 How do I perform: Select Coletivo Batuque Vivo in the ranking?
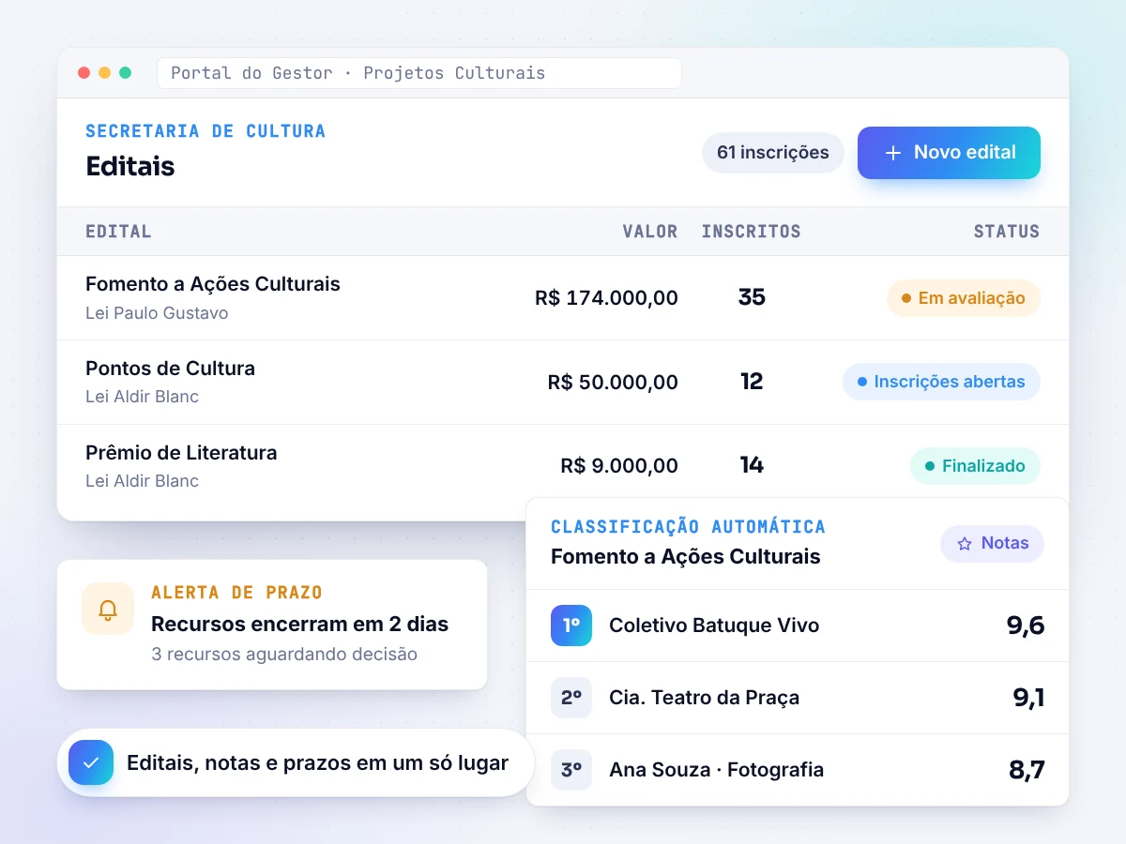click(714, 625)
